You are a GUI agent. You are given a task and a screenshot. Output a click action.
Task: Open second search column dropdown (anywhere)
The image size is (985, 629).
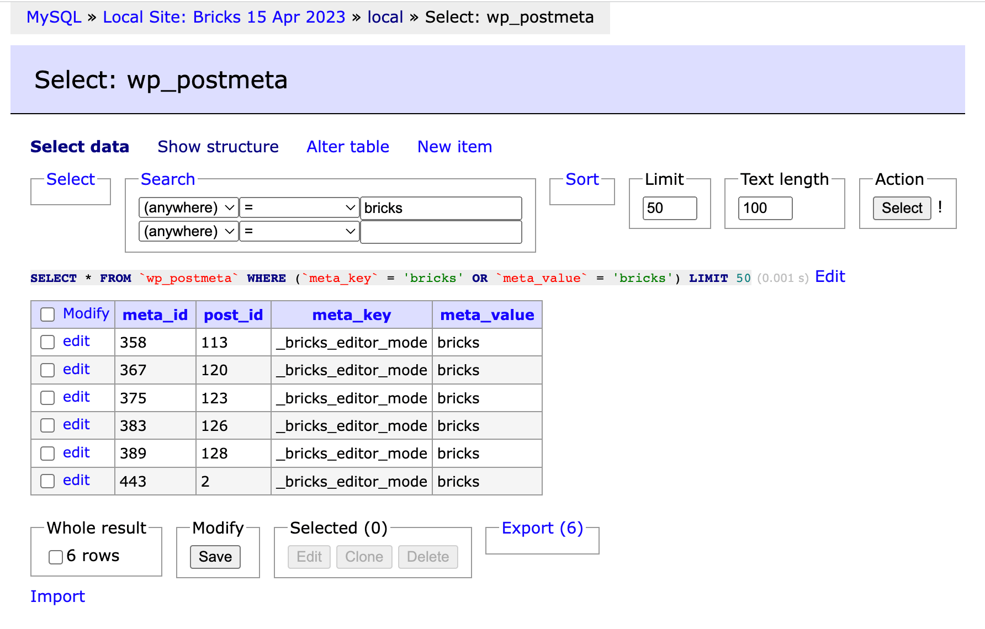189,231
